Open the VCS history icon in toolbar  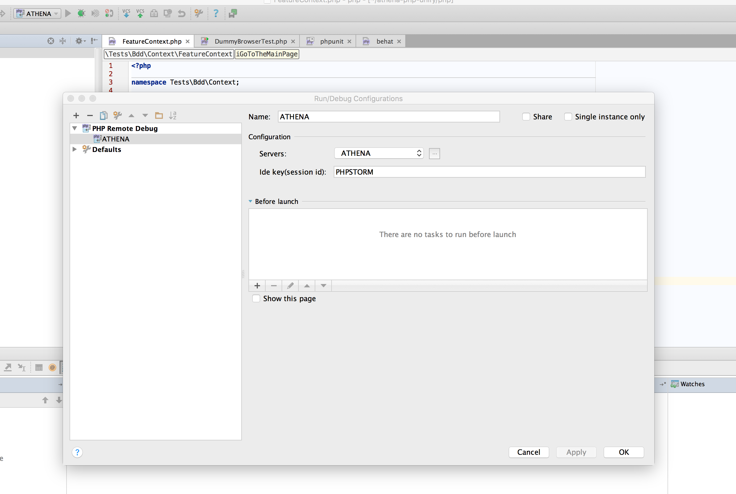point(154,13)
